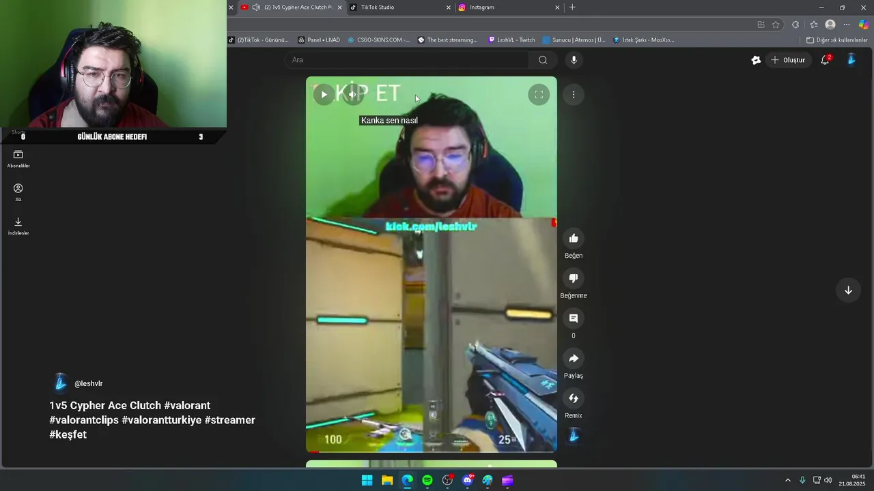The image size is (874, 491).
Task: Share the short via Paylaş
Action: 574,359
